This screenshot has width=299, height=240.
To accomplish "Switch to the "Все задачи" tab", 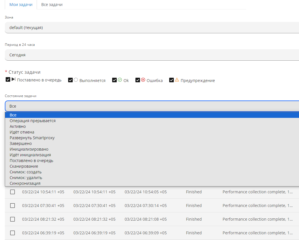I will point(52,5).
